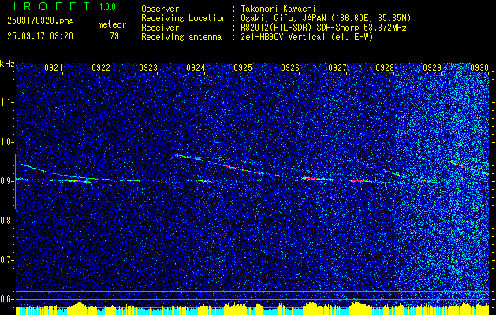
Task: Click the HROFFT title text
Action: (x=48, y=6)
